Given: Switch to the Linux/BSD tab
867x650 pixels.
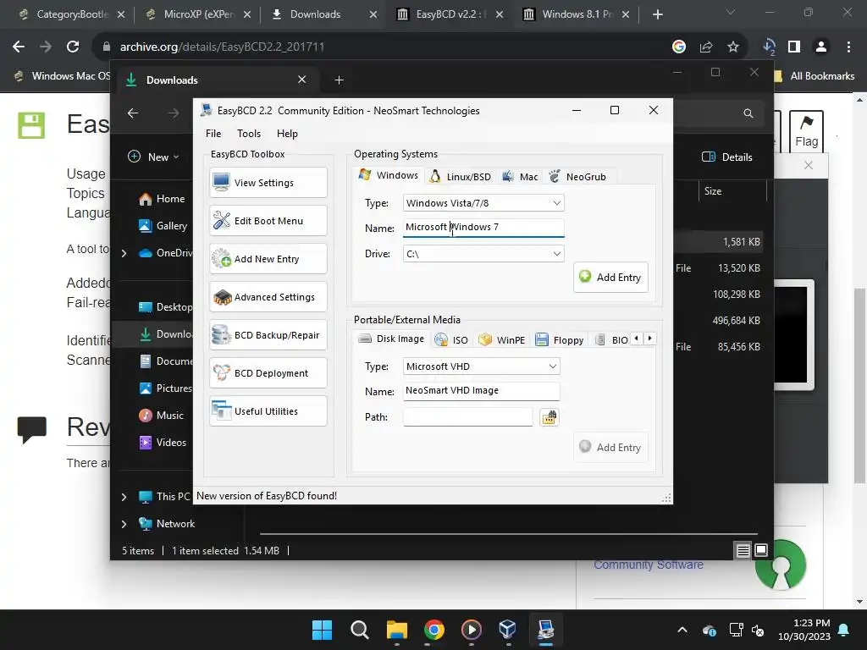Looking at the screenshot, I should pyautogui.click(x=461, y=177).
